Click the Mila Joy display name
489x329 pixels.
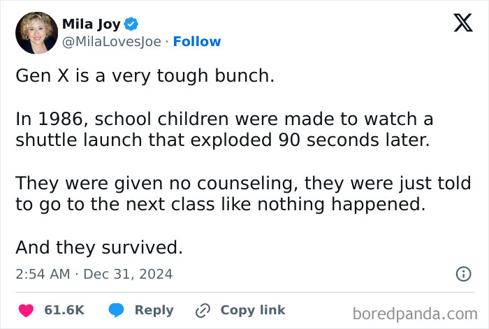(x=91, y=24)
